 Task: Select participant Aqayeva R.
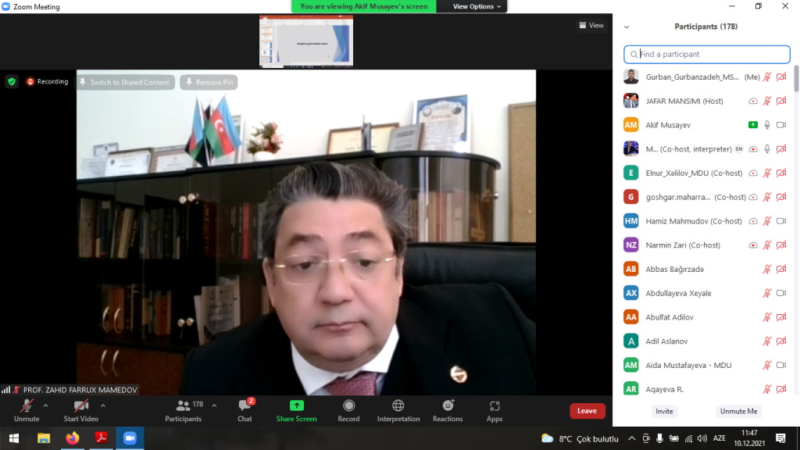tap(706, 389)
